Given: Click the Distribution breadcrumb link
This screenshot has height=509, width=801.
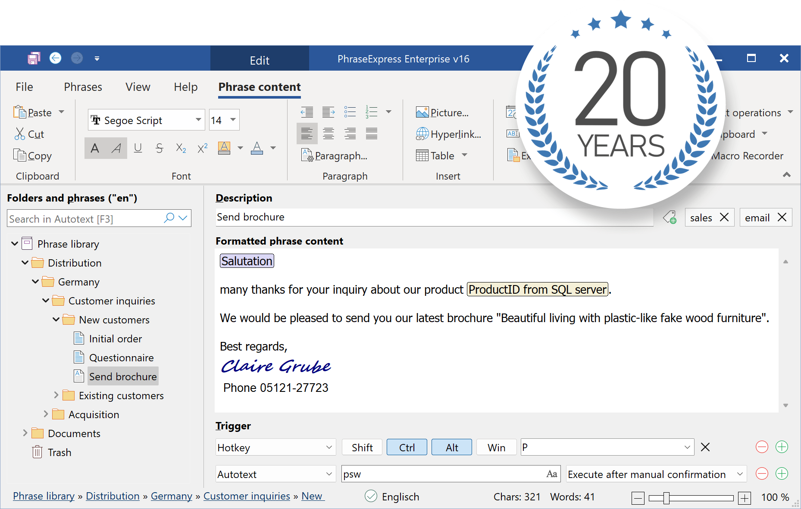Looking at the screenshot, I should 113,496.
